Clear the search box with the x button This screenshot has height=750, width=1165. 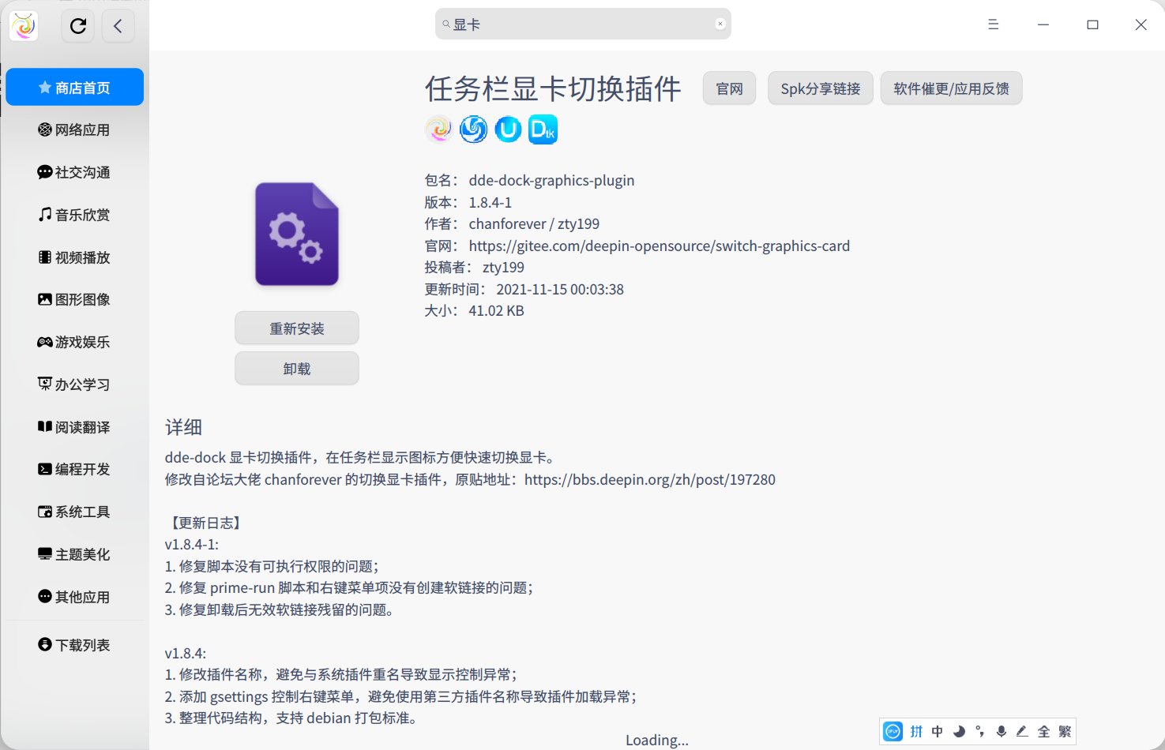pos(720,23)
